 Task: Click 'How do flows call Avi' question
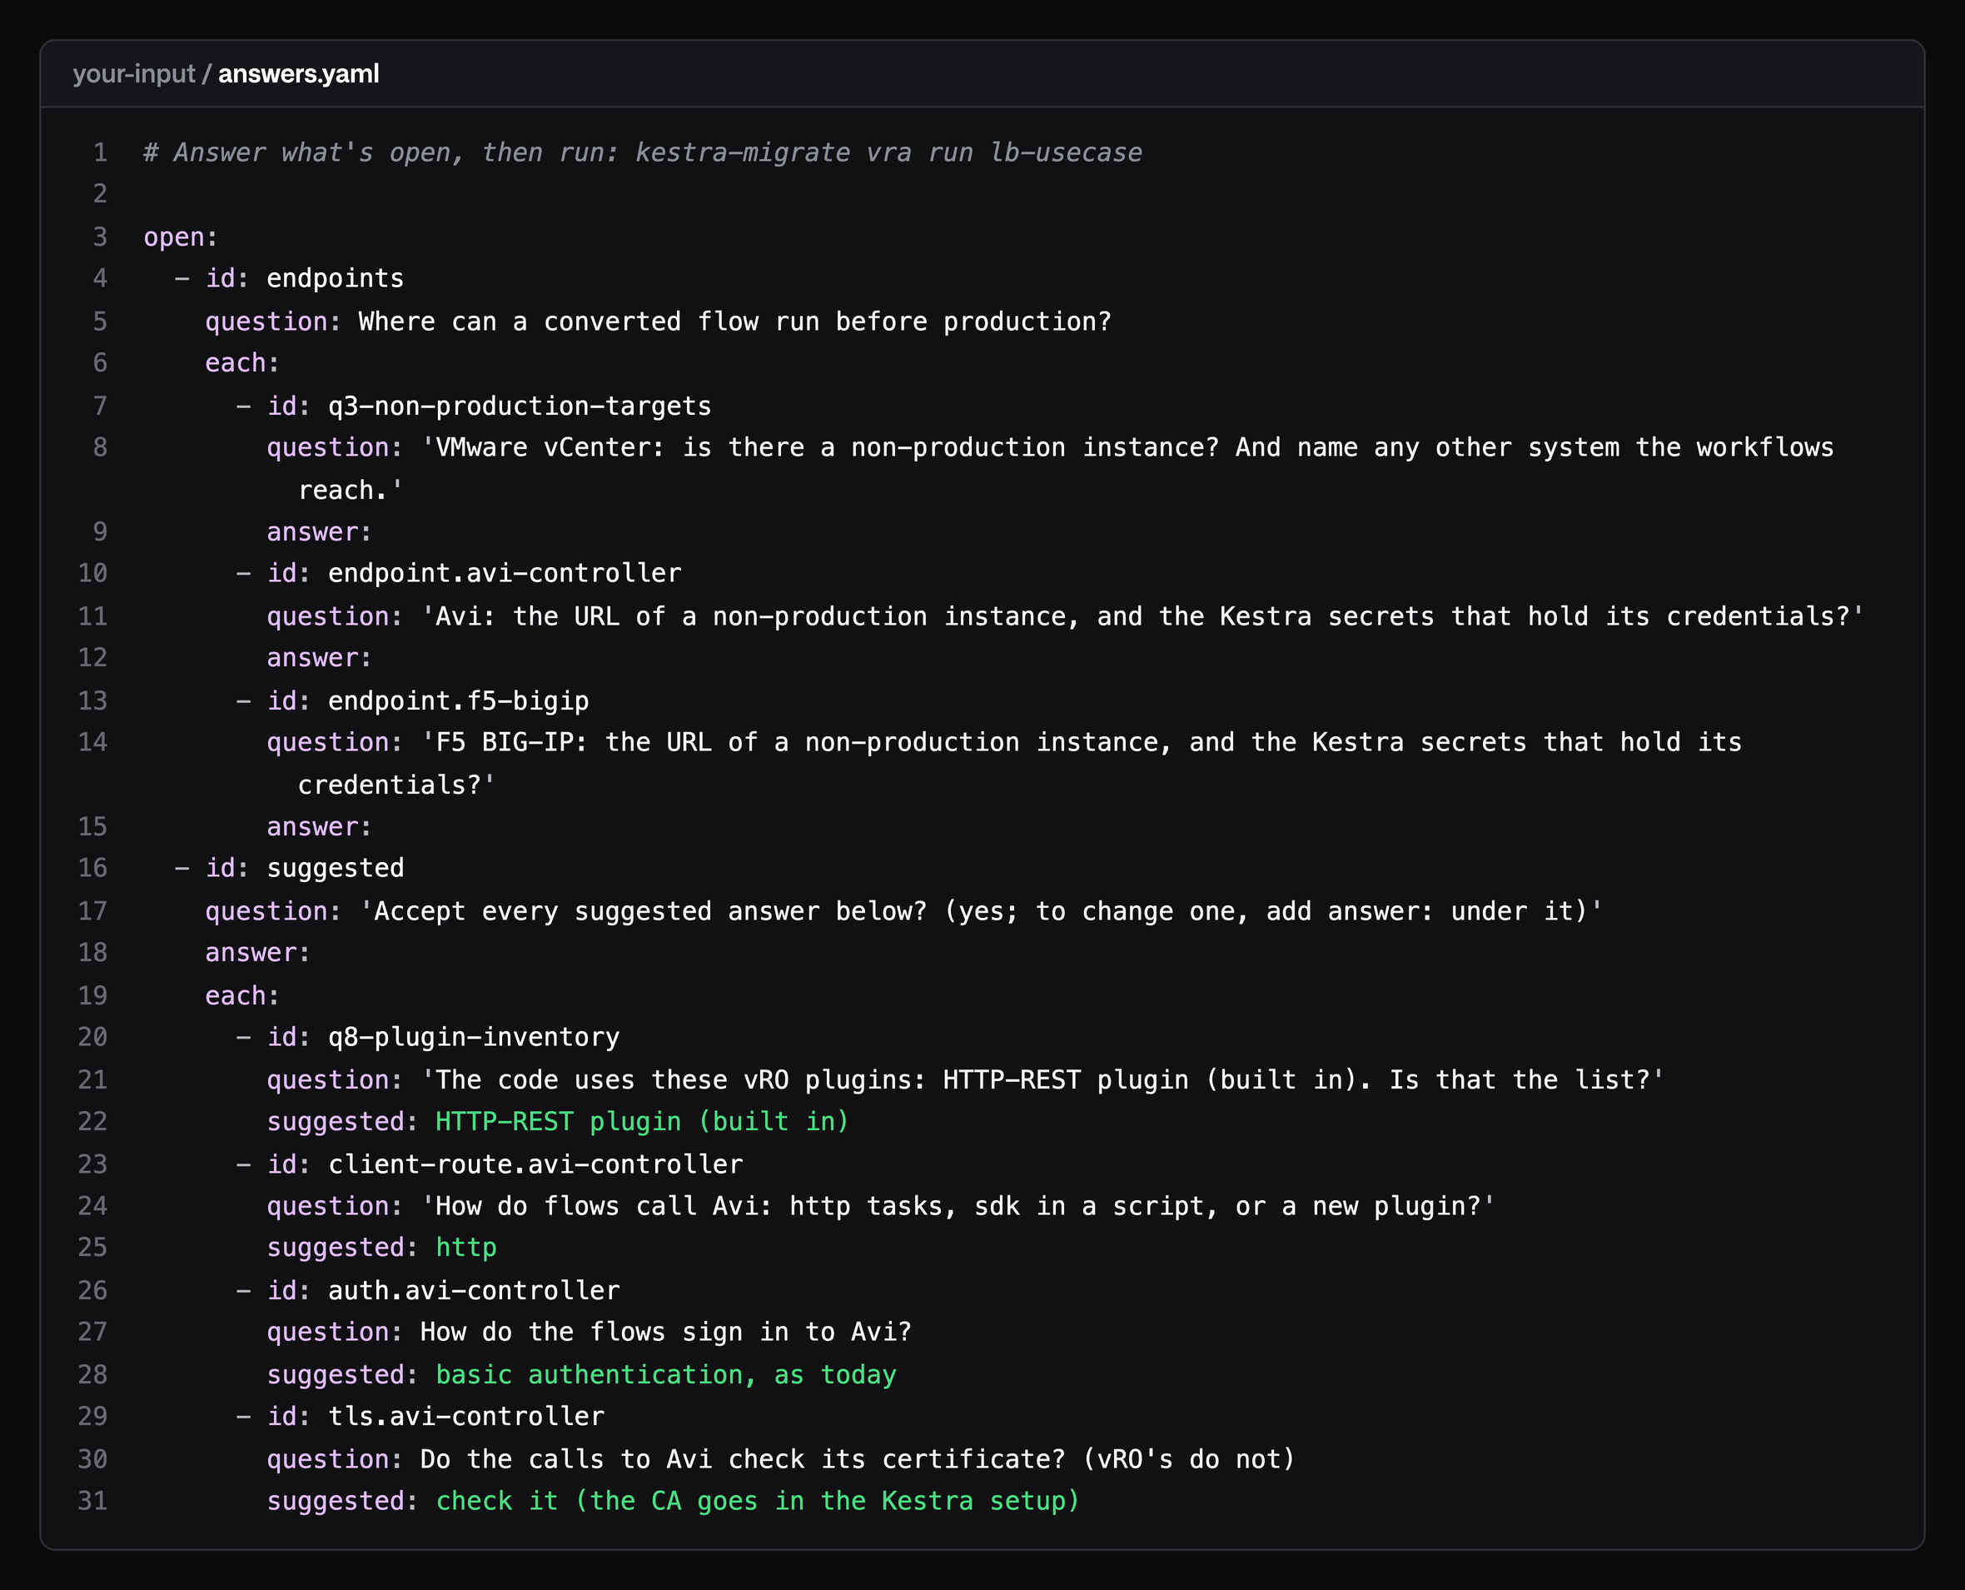[x=958, y=1206]
